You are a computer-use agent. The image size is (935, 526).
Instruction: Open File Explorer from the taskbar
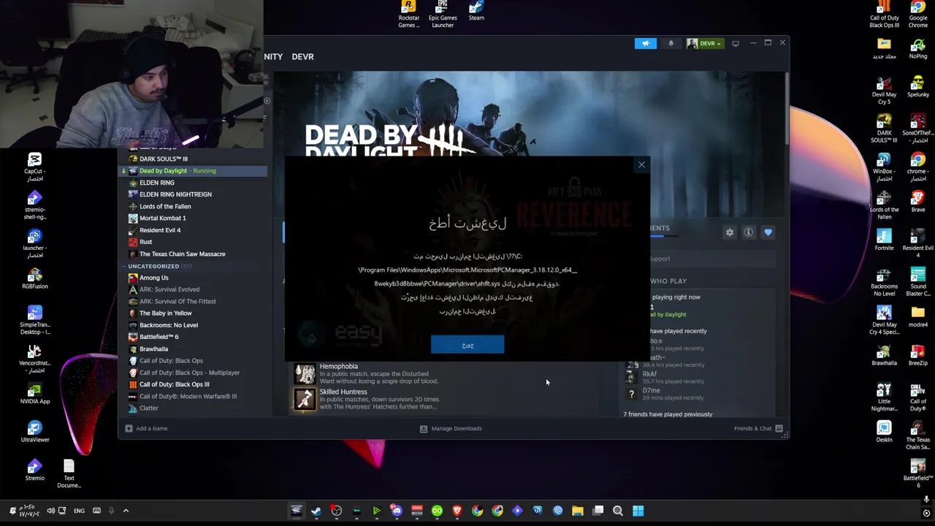coord(578,511)
